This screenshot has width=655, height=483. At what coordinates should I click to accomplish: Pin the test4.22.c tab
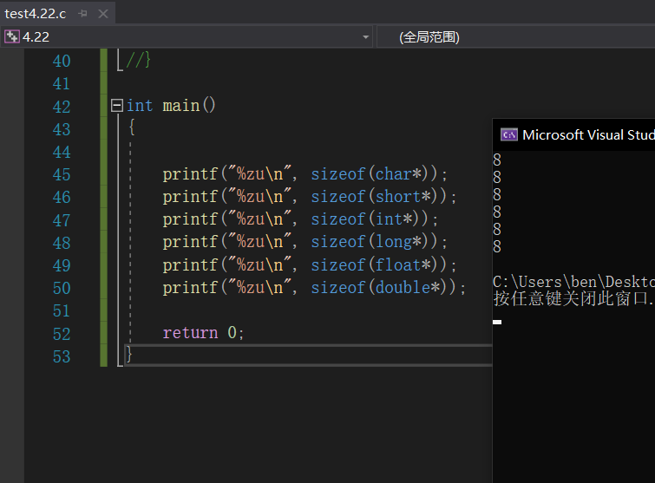click(82, 14)
